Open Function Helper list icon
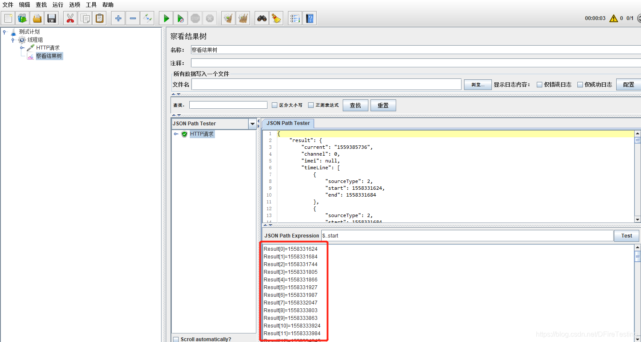 pyautogui.click(x=295, y=18)
